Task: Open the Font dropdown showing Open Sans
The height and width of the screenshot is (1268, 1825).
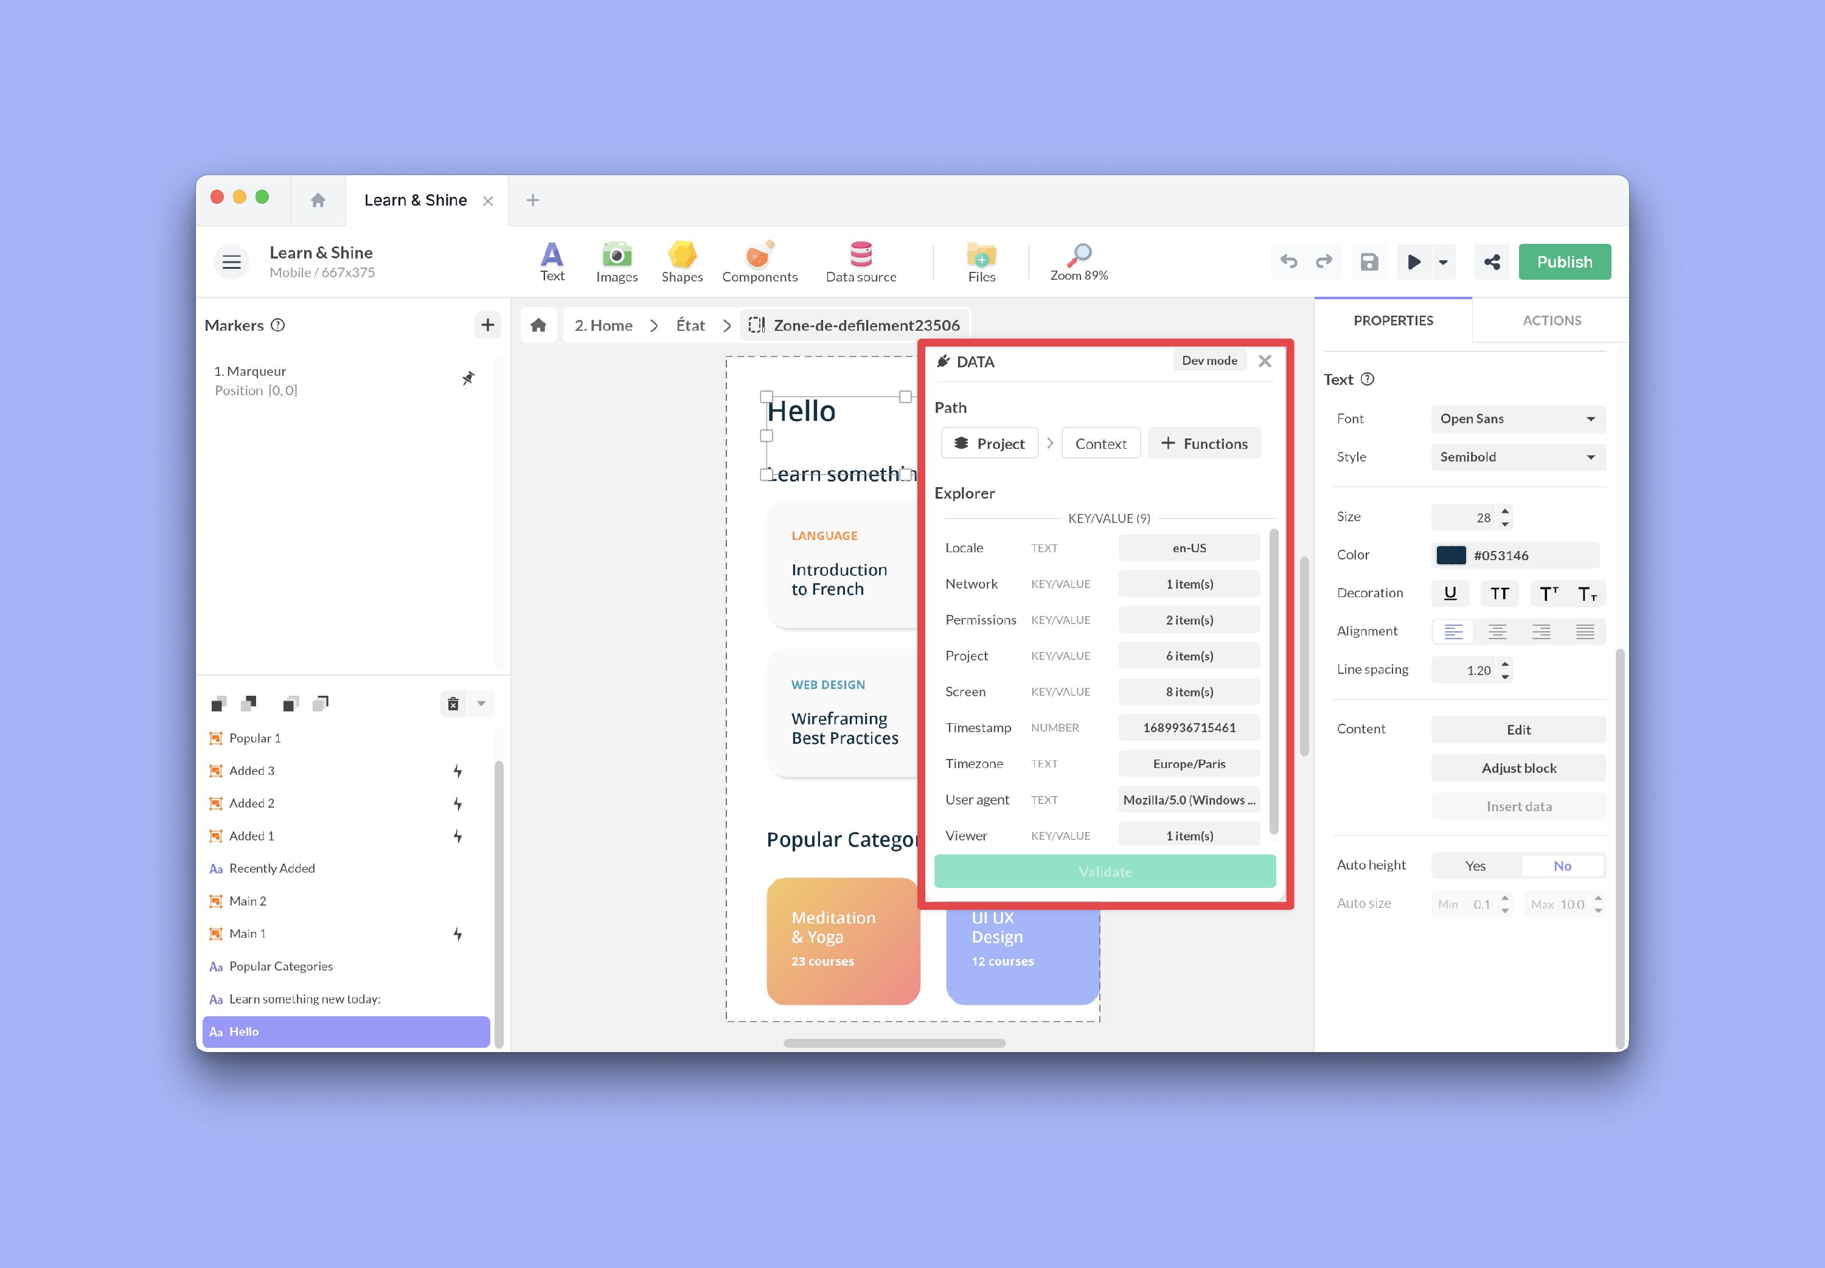Action: click(x=1518, y=418)
